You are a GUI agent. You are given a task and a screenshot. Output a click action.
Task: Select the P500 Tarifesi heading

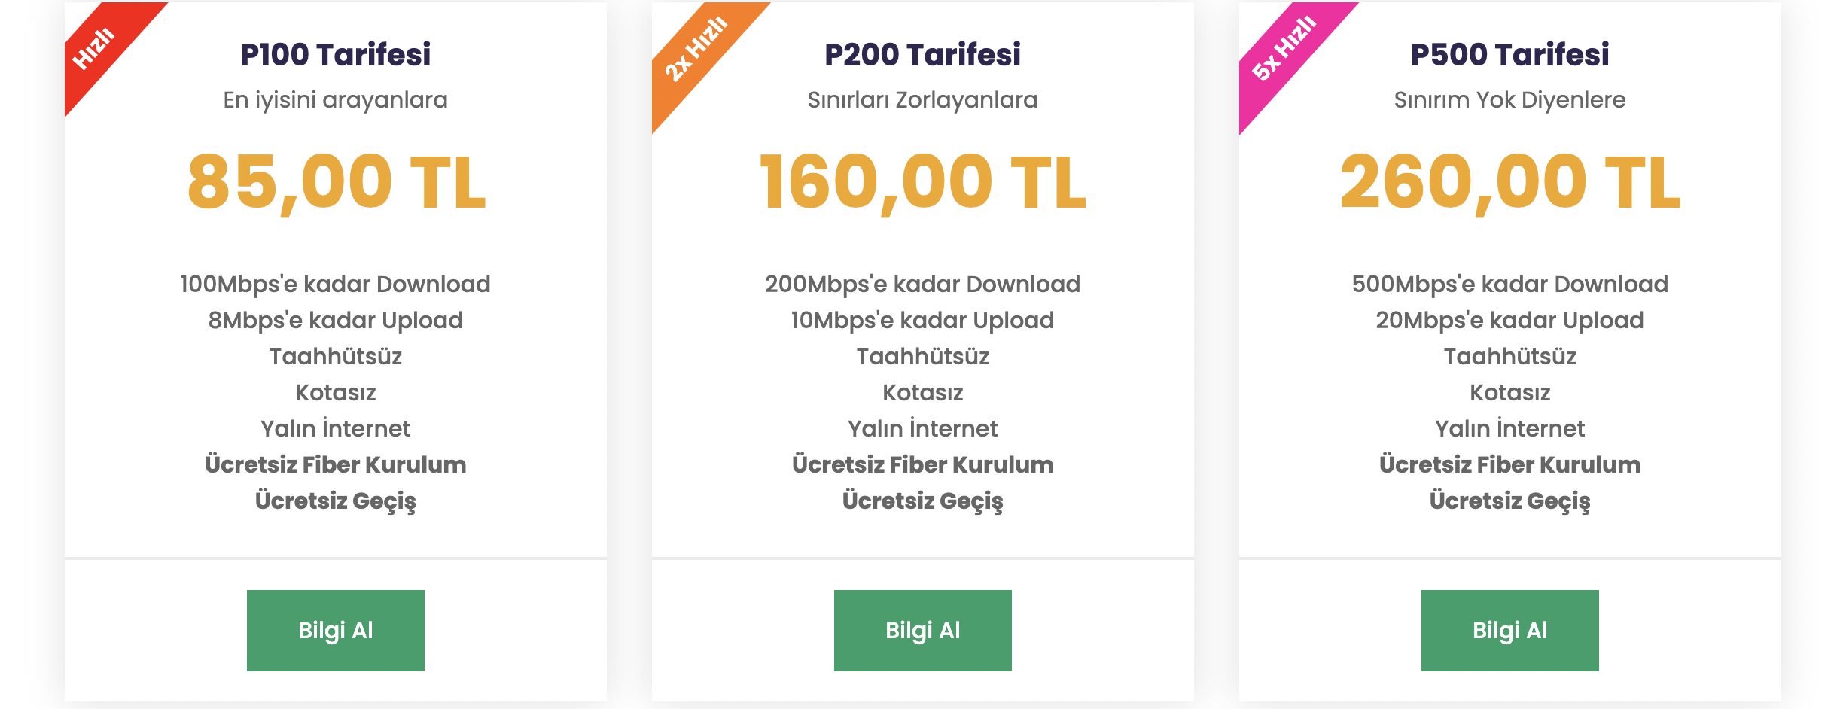1510,54
